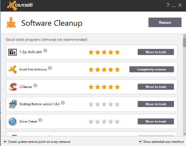Uncheck Create system restore point on every removal
Screen dimensions: 186x146
[5, 142]
